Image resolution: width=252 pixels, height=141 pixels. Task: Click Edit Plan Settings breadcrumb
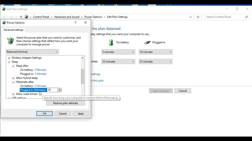tap(117, 17)
